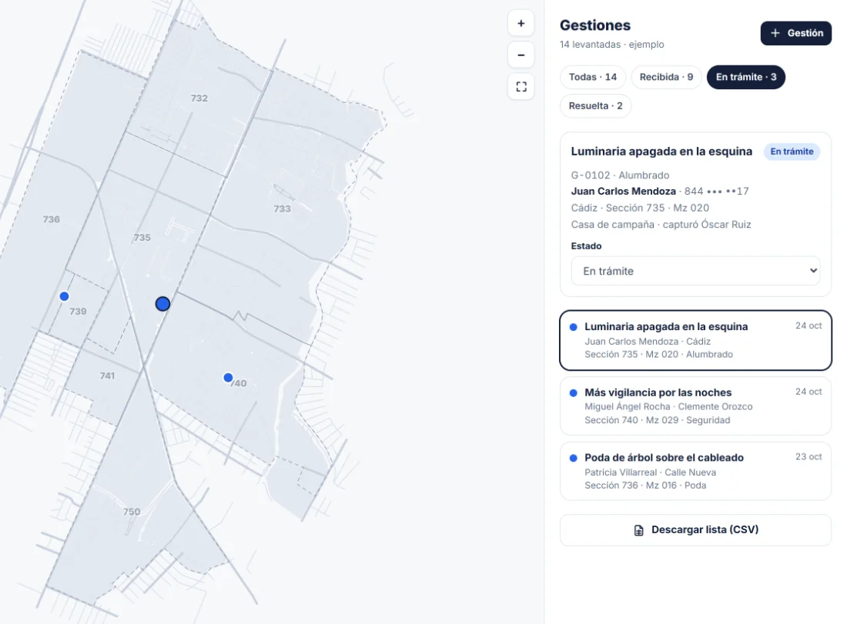
Task: Open the Estado dropdown showing En trámite
Action: click(x=695, y=271)
